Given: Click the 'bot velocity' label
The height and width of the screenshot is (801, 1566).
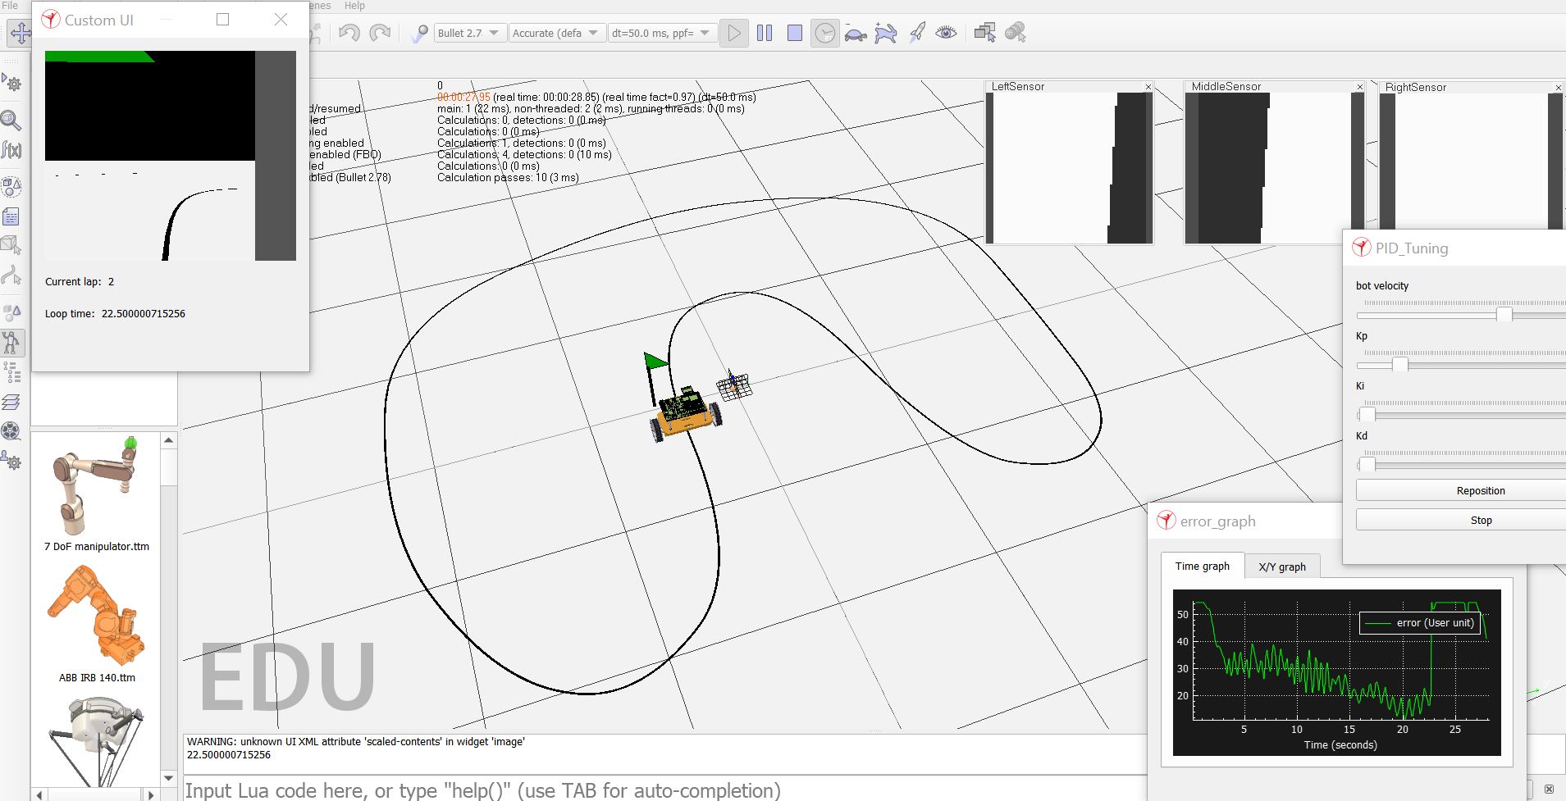Looking at the screenshot, I should (1382, 285).
